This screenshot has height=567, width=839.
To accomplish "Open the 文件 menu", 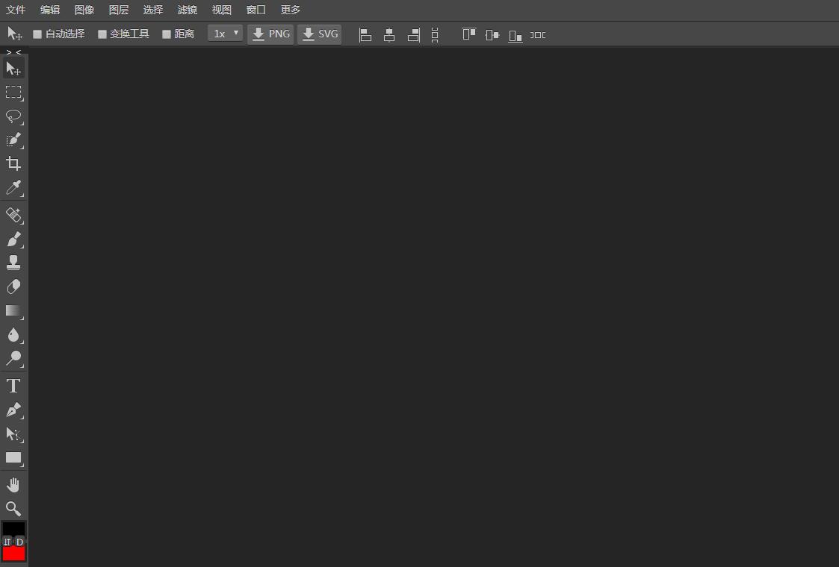I will pyautogui.click(x=16, y=10).
